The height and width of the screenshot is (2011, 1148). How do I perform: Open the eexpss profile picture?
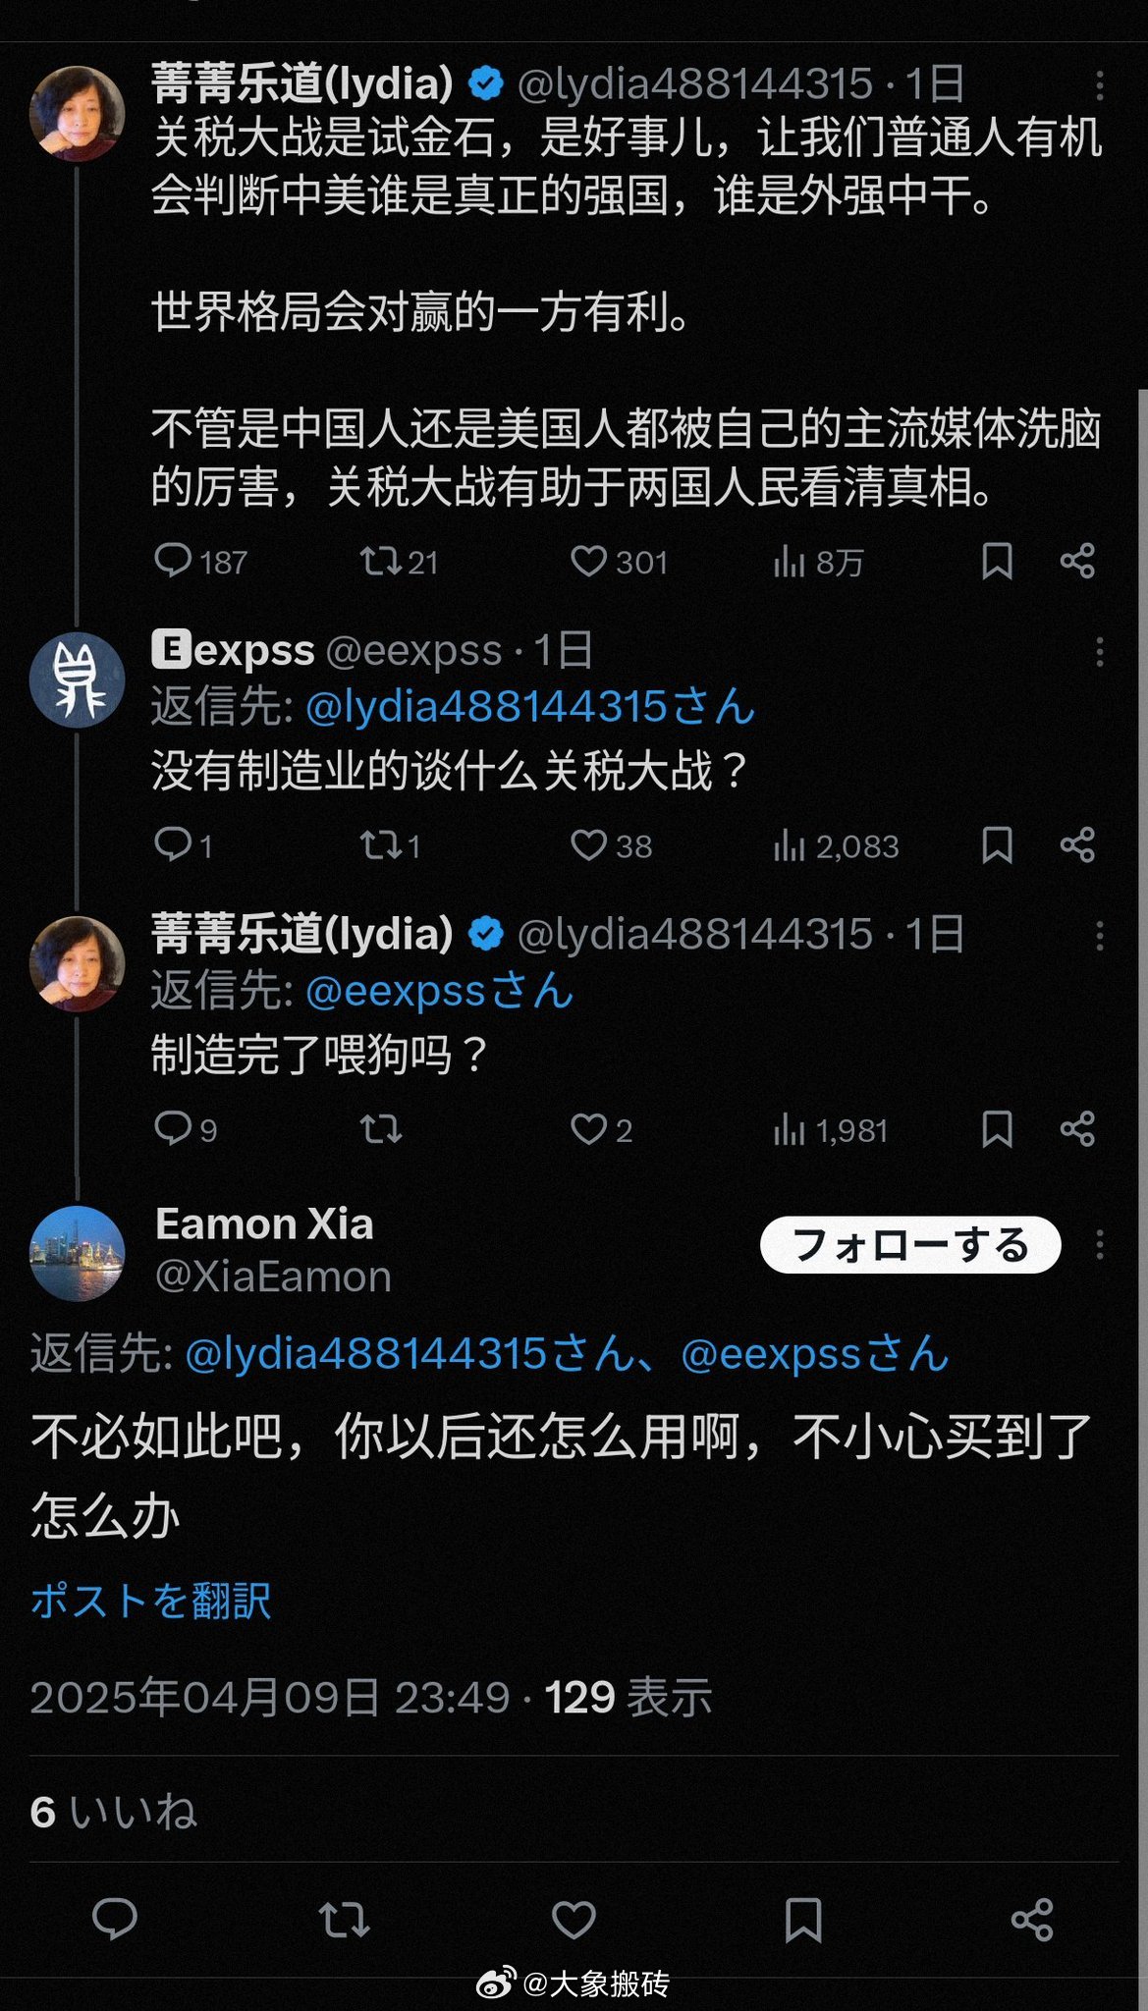tap(78, 679)
